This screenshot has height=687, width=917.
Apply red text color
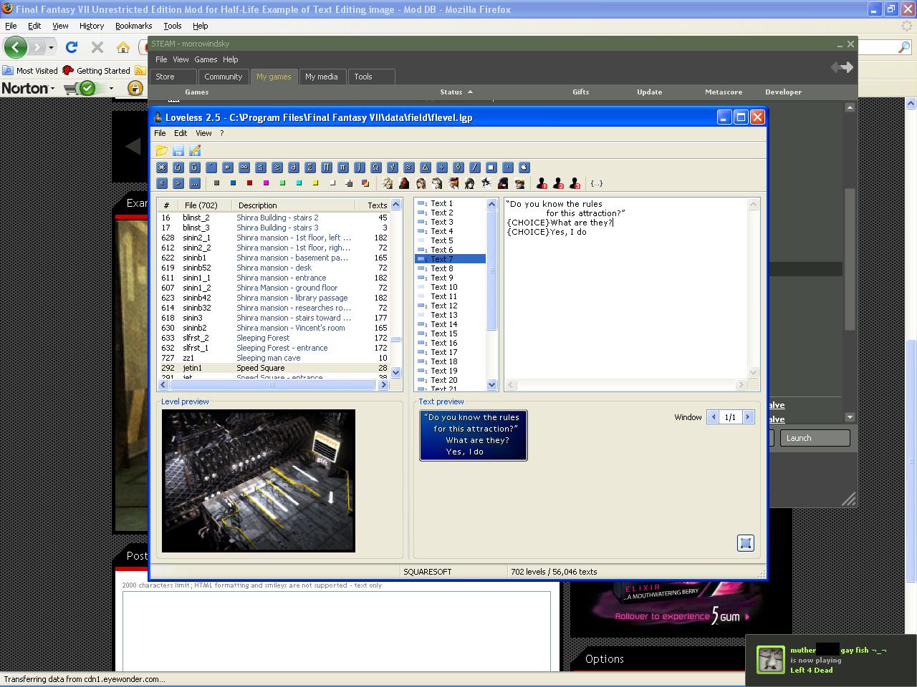click(x=249, y=183)
